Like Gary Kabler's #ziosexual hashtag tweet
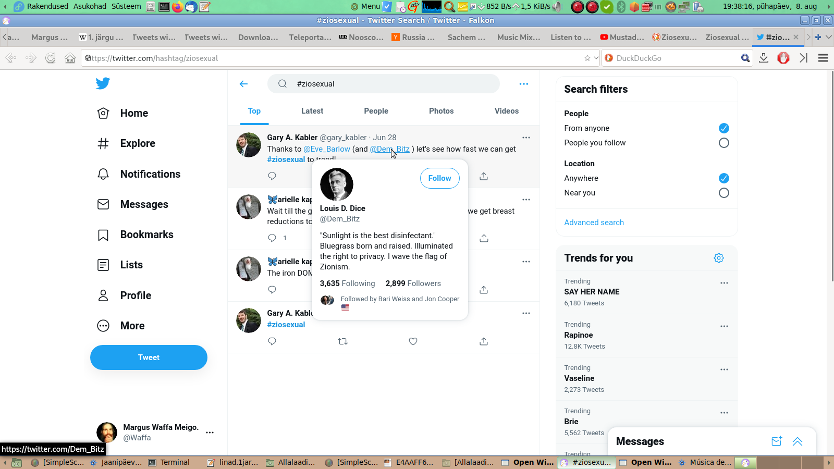 (413, 341)
